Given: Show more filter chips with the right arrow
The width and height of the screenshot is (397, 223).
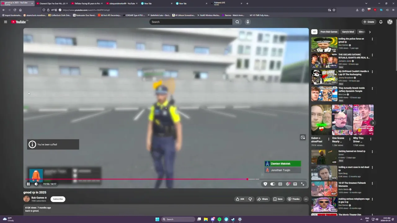Looking at the screenshot, I should pos(370,32).
